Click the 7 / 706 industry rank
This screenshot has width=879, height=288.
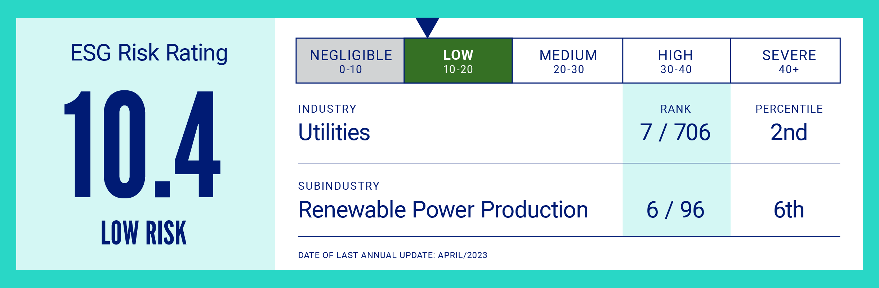[675, 132]
